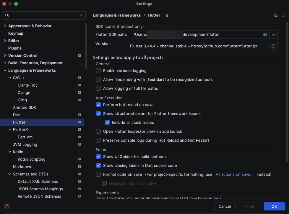
Task: Toggle Show closing labels in Dart source
Action: point(98,165)
